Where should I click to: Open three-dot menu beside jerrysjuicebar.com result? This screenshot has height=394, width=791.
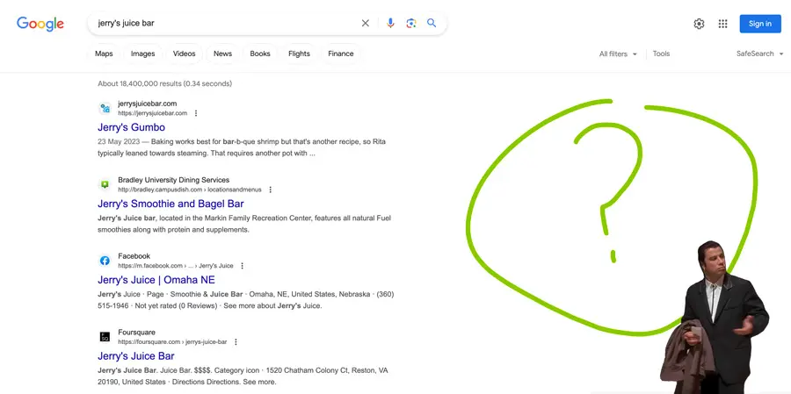(x=196, y=113)
